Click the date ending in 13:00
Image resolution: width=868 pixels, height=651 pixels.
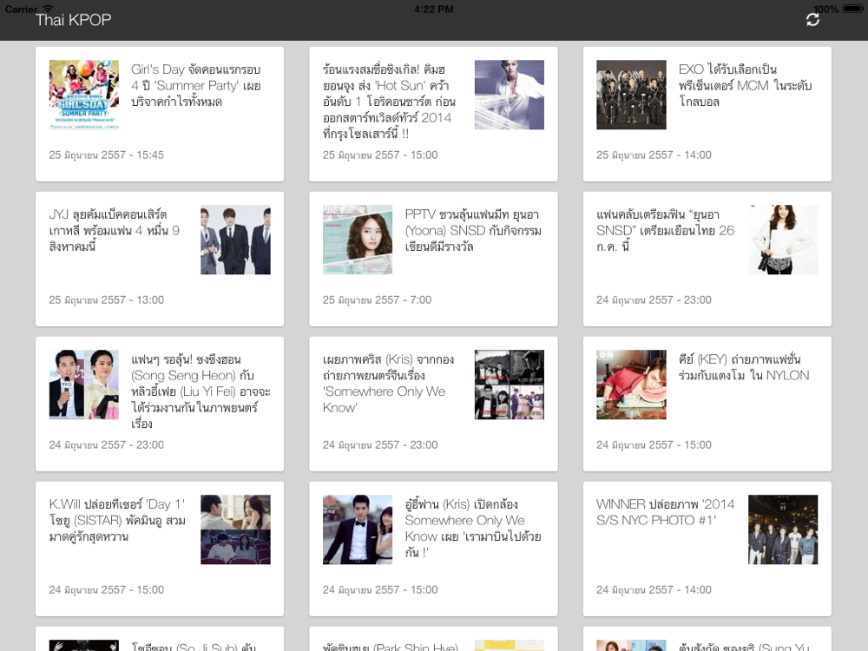click(106, 300)
